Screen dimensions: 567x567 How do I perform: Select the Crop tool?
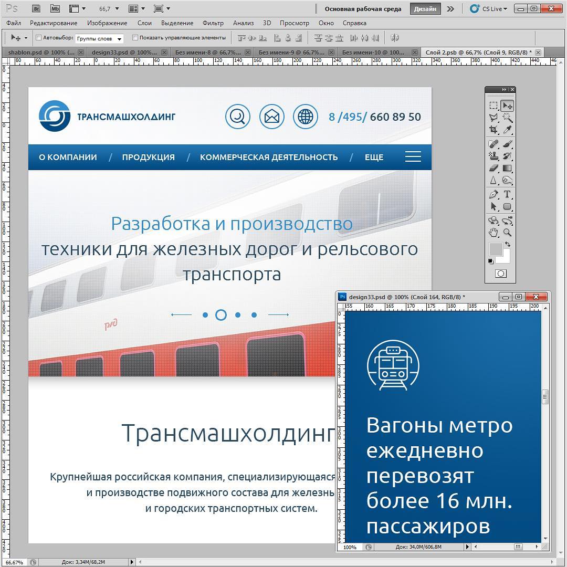pos(493,130)
